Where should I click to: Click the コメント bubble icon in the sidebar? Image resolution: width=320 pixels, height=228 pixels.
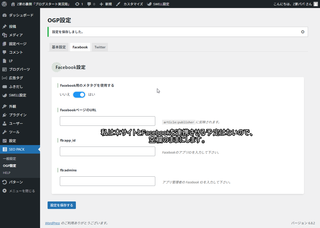tap(4, 52)
